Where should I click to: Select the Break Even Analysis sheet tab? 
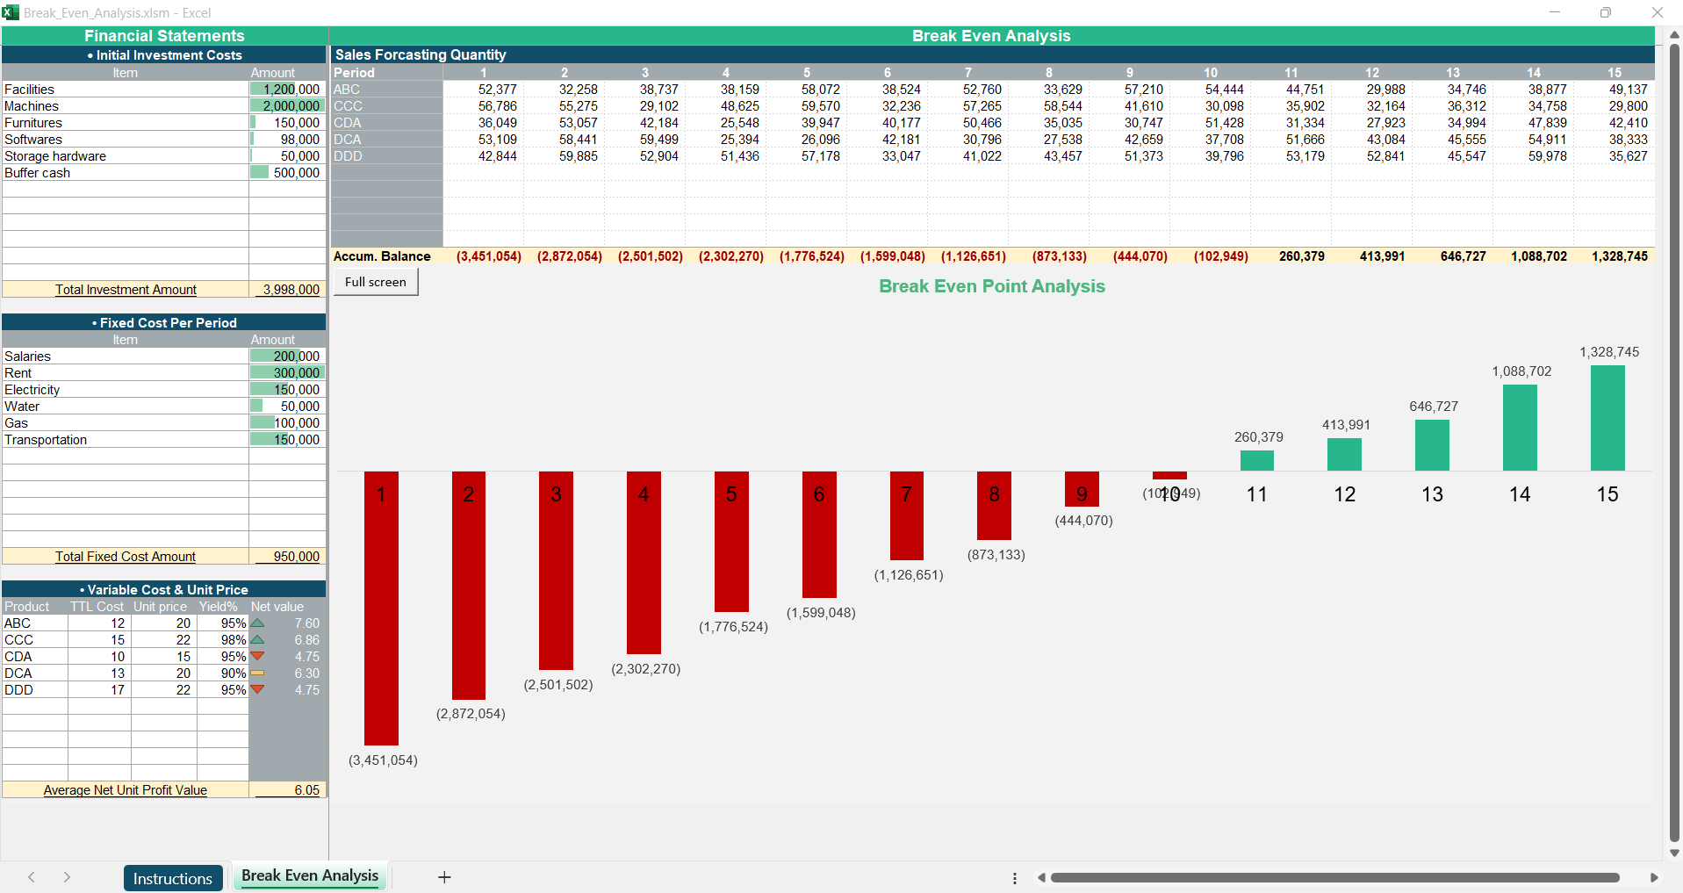pyautogui.click(x=310, y=876)
